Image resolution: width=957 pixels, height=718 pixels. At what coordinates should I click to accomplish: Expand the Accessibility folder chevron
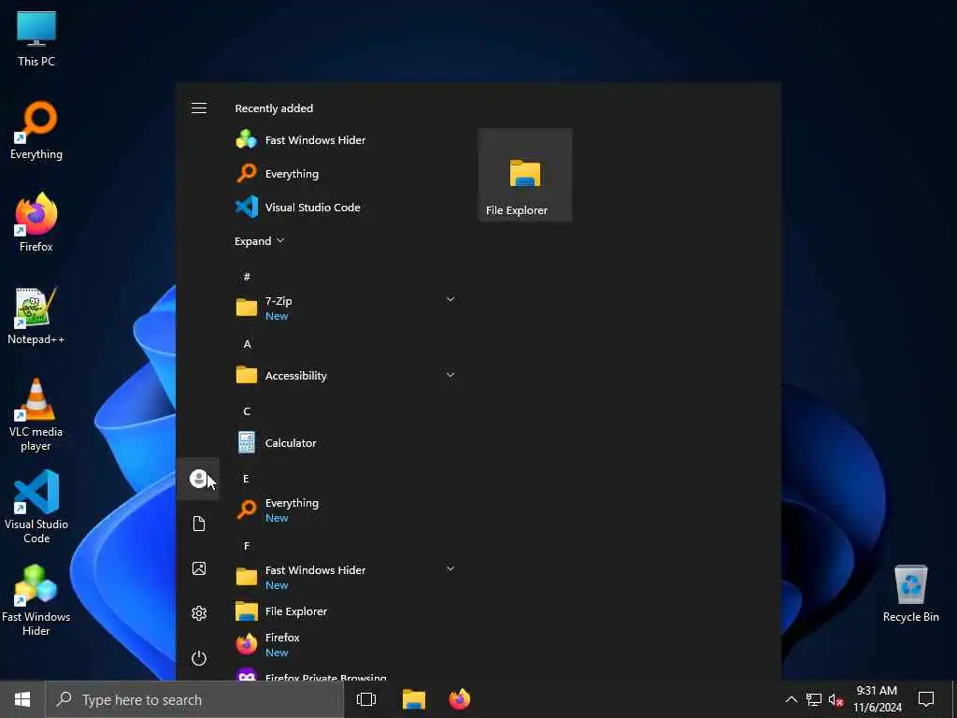click(x=450, y=375)
